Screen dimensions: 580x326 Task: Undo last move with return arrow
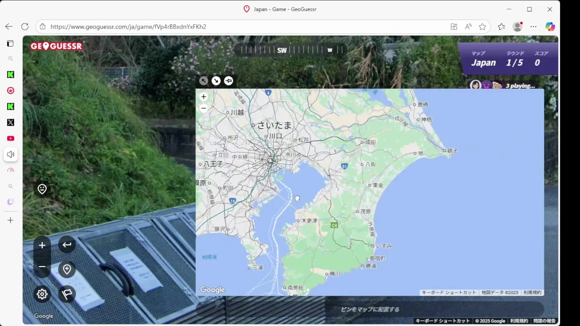(x=67, y=245)
